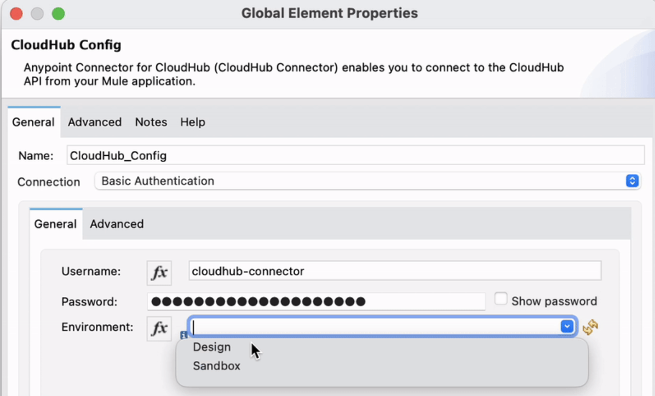The height and width of the screenshot is (396, 655).
Task: Click the Password field
Action: (315, 301)
